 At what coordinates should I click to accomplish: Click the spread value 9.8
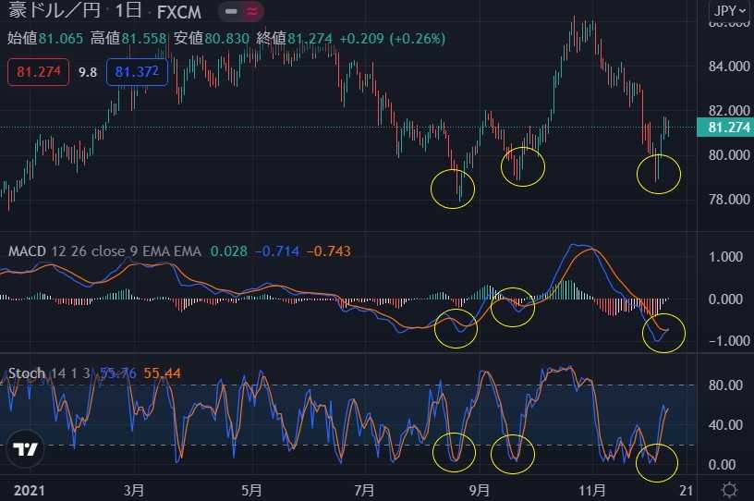[x=88, y=72]
